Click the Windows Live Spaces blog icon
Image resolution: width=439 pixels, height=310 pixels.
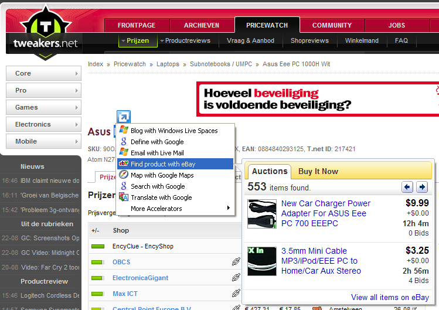[124, 130]
